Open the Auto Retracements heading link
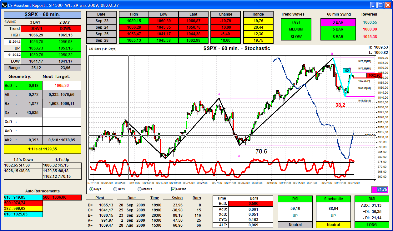The width and height of the screenshot is (393, 231). pos(43,191)
